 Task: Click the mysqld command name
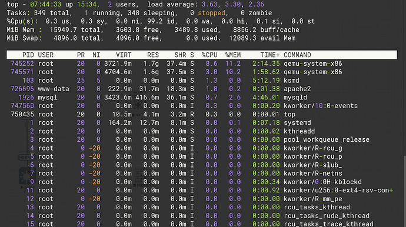295,97
